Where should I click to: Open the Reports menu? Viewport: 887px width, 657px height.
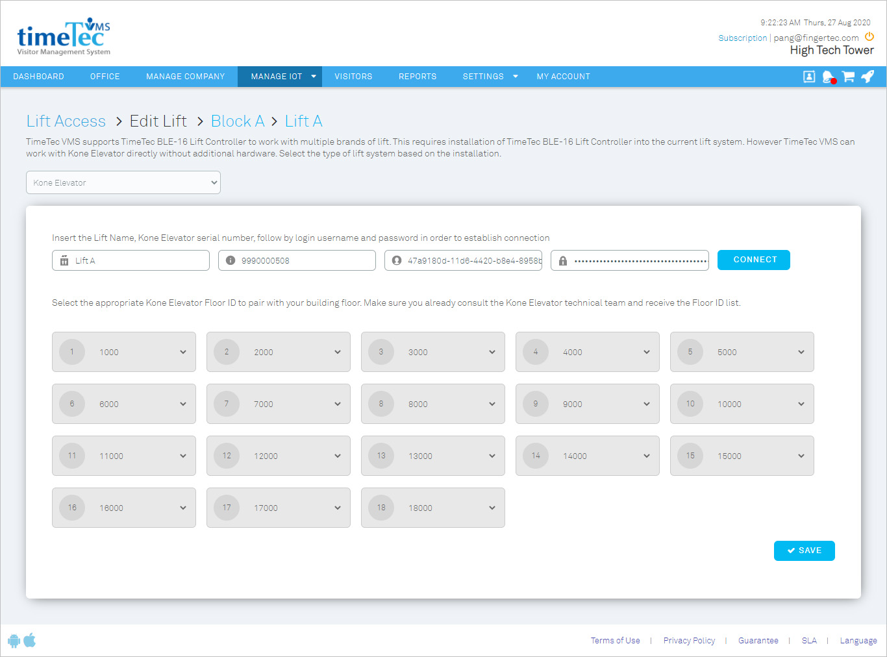pyautogui.click(x=418, y=77)
